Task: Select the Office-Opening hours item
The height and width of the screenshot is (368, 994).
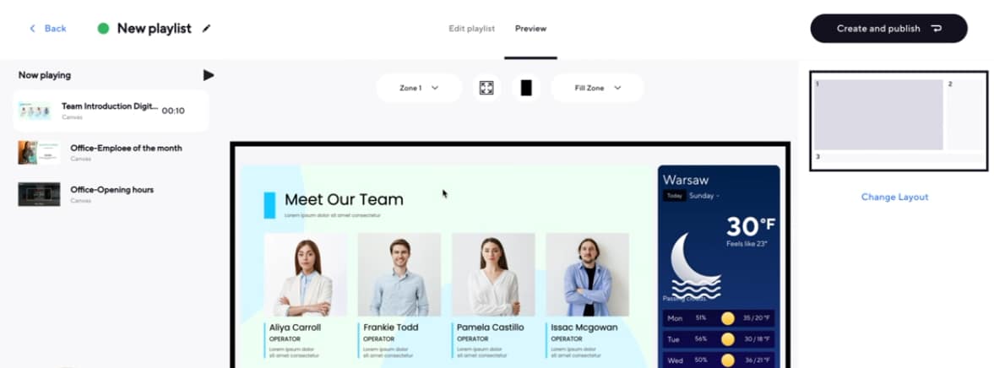Action: [111, 194]
